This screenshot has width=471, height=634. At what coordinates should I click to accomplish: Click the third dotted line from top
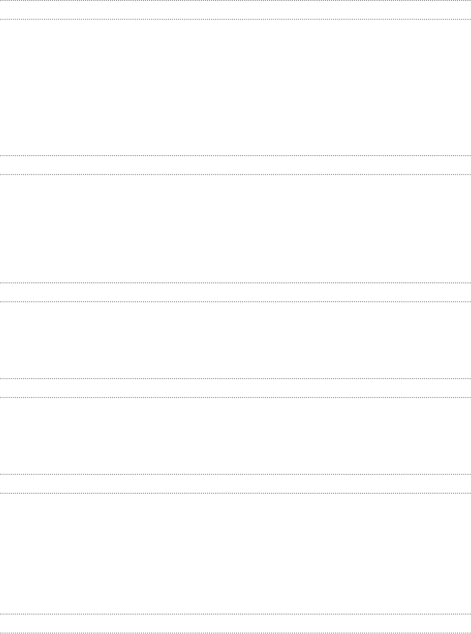[x=235, y=155]
